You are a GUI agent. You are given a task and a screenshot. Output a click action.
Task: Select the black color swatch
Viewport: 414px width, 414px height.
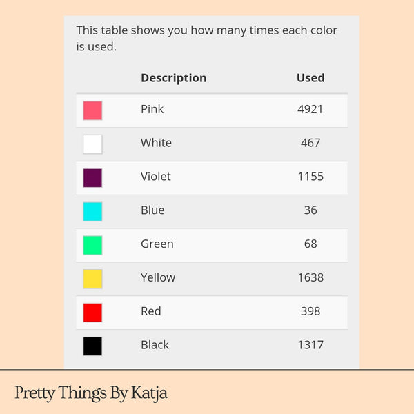coord(92,346)
